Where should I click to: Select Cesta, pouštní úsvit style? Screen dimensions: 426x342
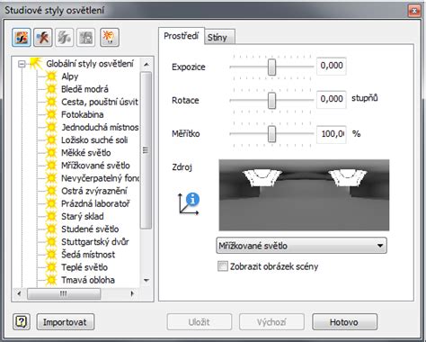[x=100, y=102]
